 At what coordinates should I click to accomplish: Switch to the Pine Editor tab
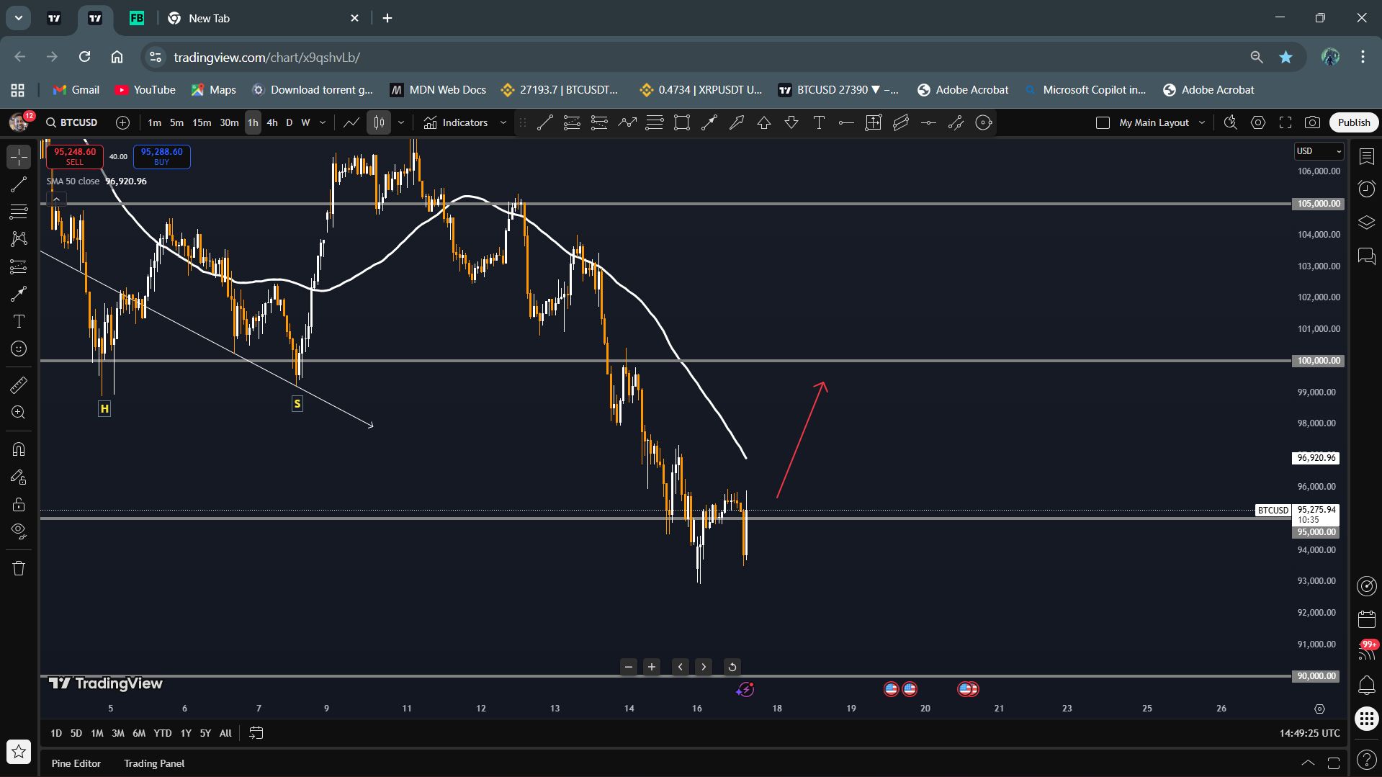pyautogui.click(x=76, y=763)
